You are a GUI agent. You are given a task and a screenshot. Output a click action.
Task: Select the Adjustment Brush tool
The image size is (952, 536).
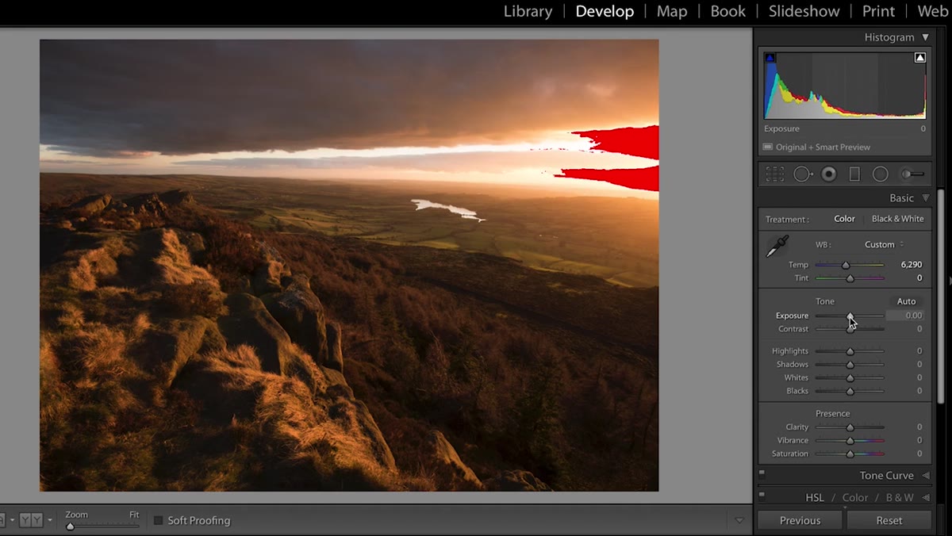[912, 174]
